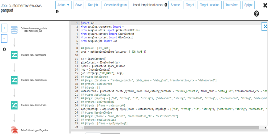Image resolution: width=268 pixels, height=134 pixels.
Task: Zoom in the diagram with plus
Action: 4,28
